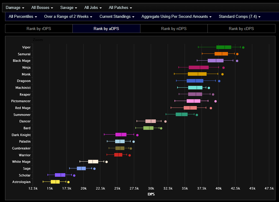Click the 42.5k axis tick label
The image size is (279, 202).
(x=235, y=188)
